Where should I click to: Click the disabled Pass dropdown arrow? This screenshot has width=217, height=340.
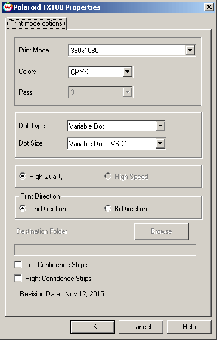[127, 92]
